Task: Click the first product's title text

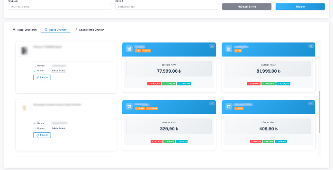Action: (x=47, y=47)
